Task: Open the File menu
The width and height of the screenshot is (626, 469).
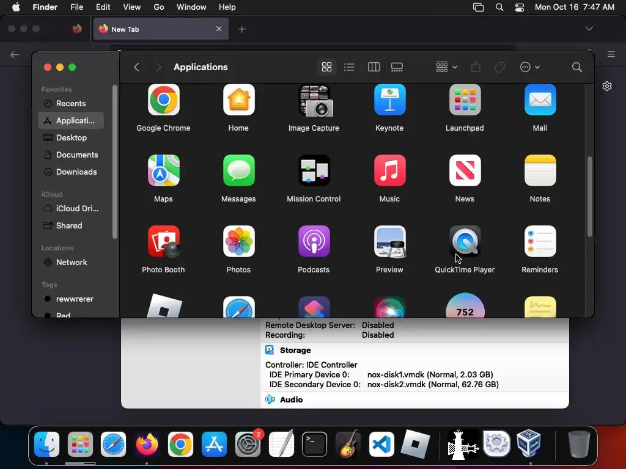Action: point(76,7)
